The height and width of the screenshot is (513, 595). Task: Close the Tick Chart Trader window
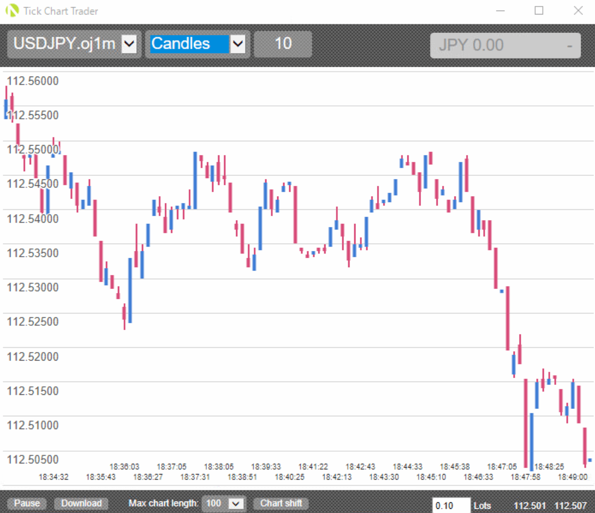pyautogui.click(x=578, y=10)
